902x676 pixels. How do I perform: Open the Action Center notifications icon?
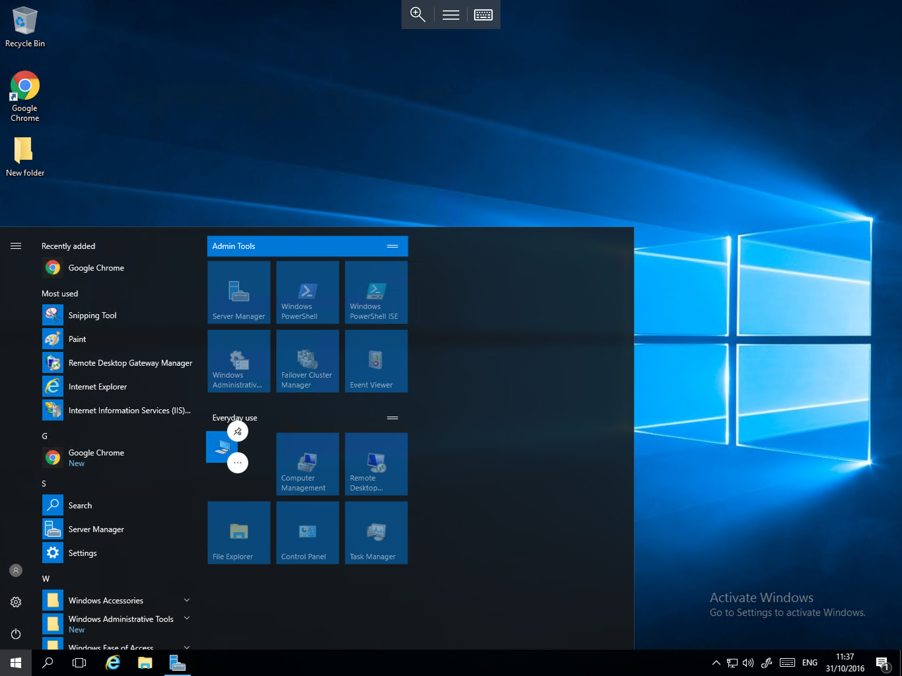coord(883,664)
